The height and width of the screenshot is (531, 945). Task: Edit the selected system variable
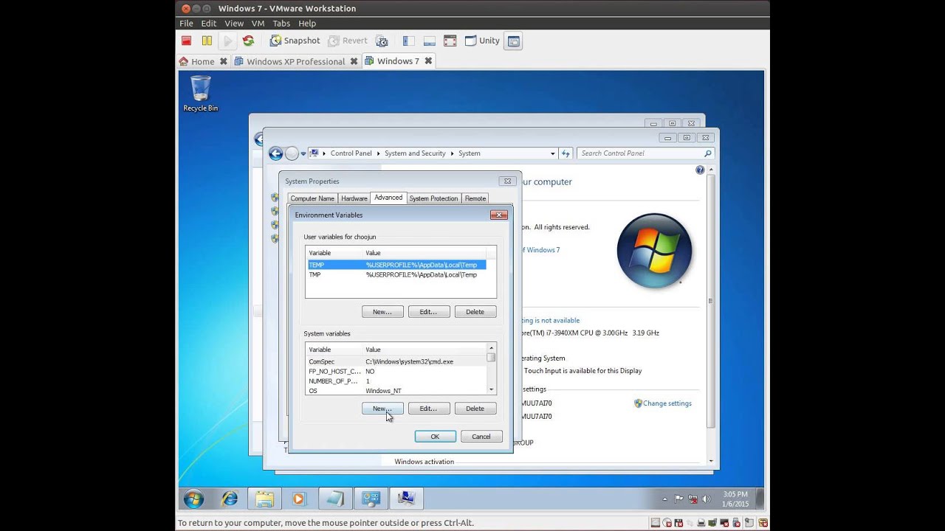coord(429,409)
